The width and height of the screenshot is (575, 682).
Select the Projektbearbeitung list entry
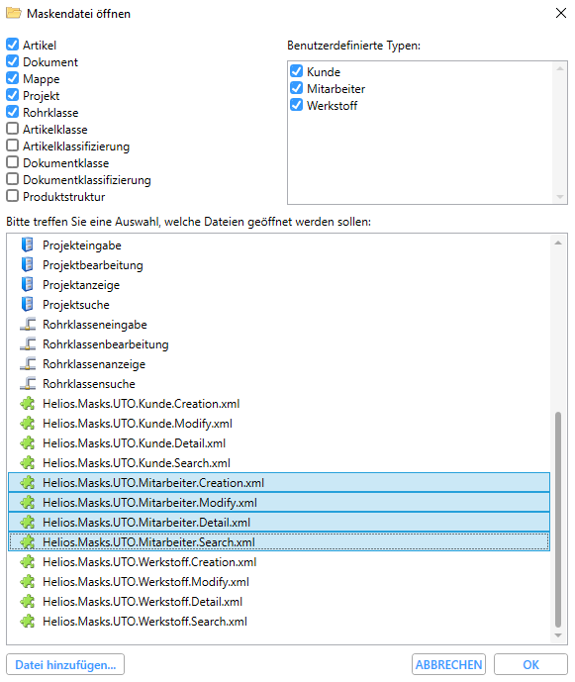pos(279,264)
